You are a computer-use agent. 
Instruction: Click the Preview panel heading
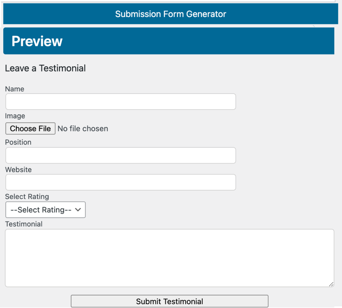point(37,41)
